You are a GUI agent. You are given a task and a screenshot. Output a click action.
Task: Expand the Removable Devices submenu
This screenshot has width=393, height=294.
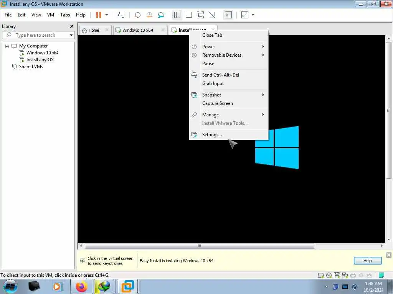coord(229,55)
